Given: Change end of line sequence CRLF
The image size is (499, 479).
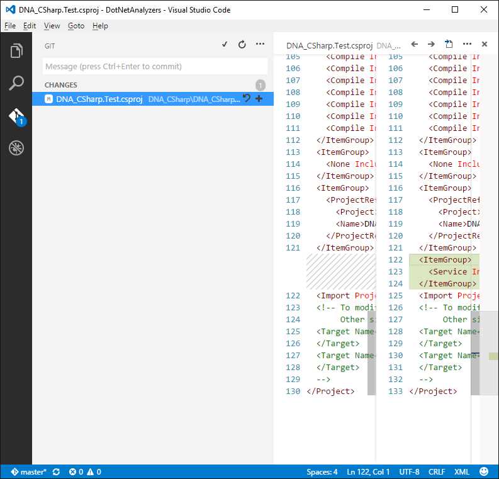Looking at the screenshot, I should [436, 471].
